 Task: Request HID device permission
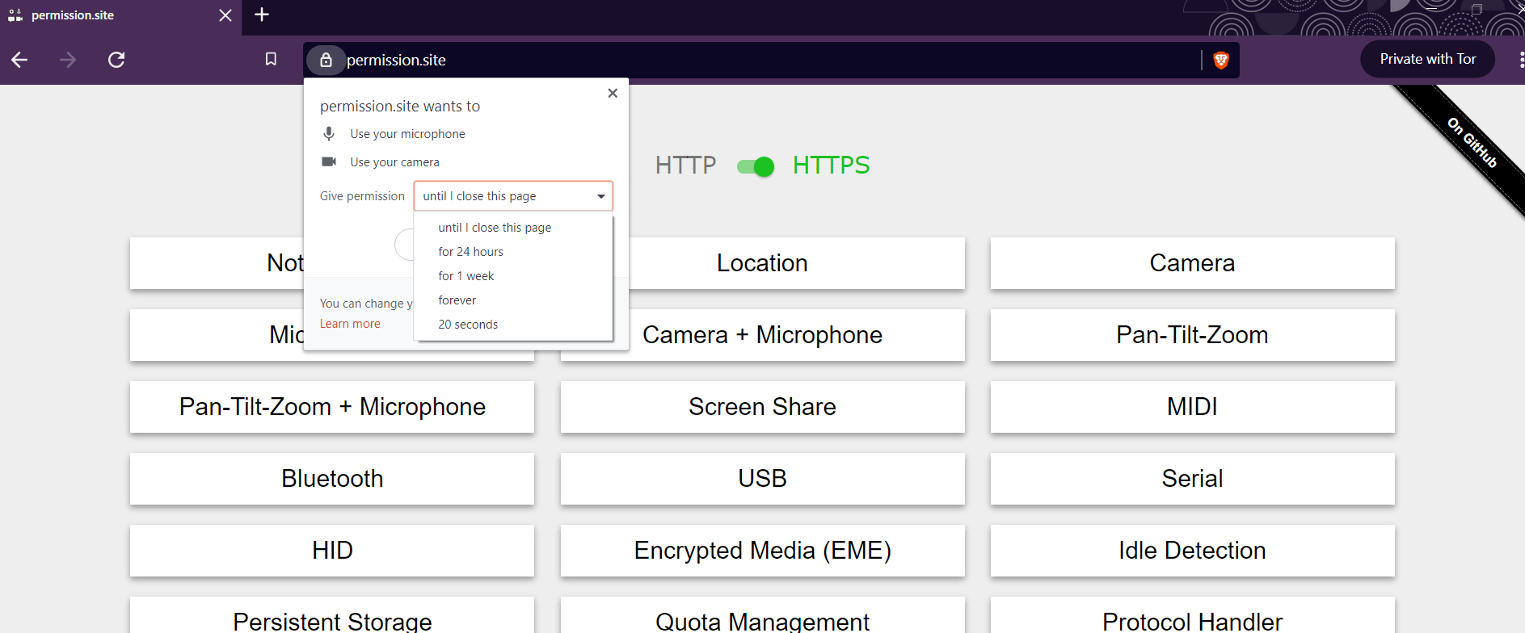click(332, 551)
